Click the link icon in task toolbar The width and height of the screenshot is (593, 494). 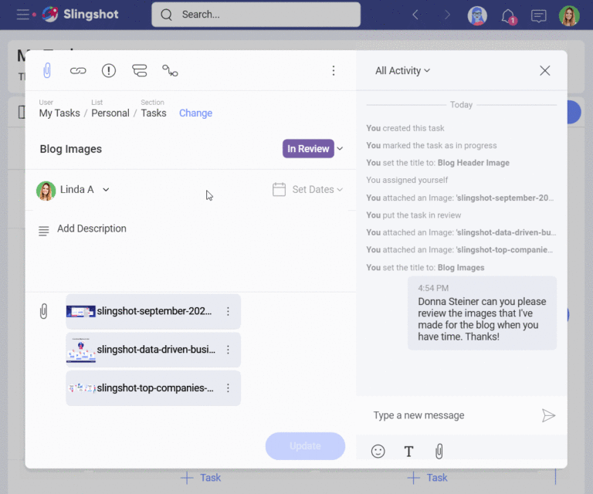pyautogui.click(x=78, y=71)
